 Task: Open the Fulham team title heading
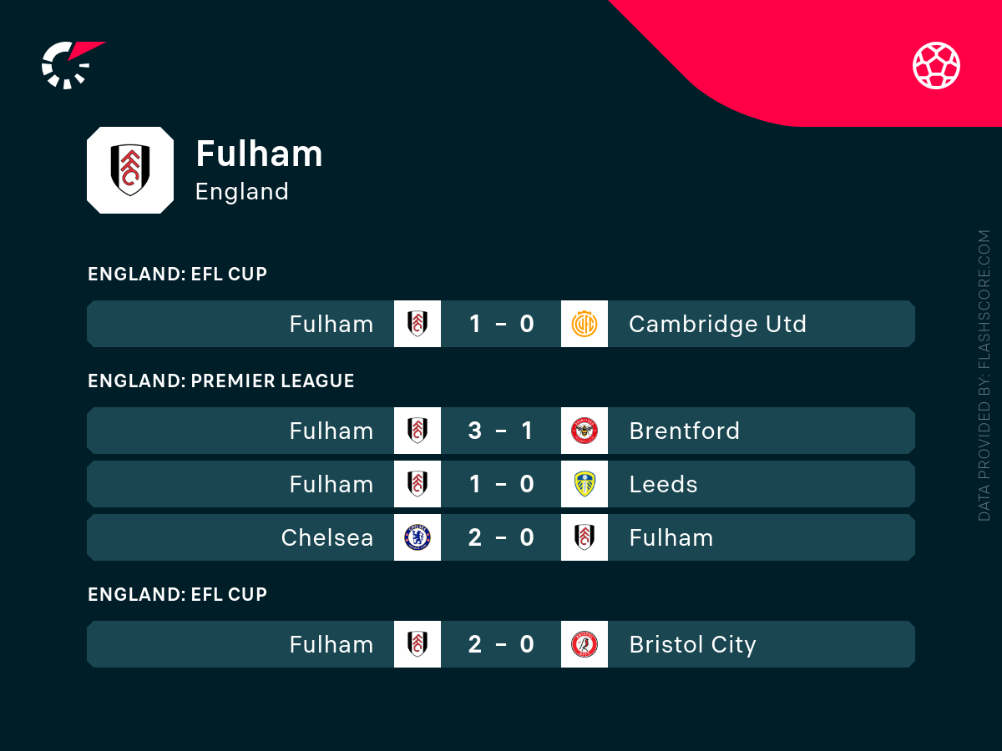tap(259, 154)
